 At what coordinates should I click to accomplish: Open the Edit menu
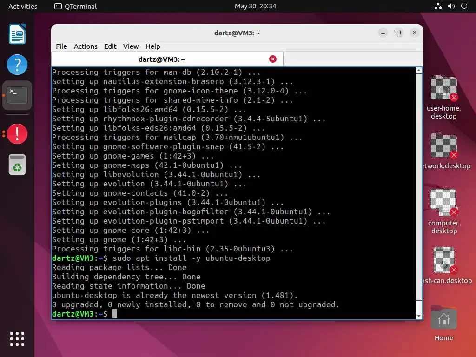click(x=110, y=46)
